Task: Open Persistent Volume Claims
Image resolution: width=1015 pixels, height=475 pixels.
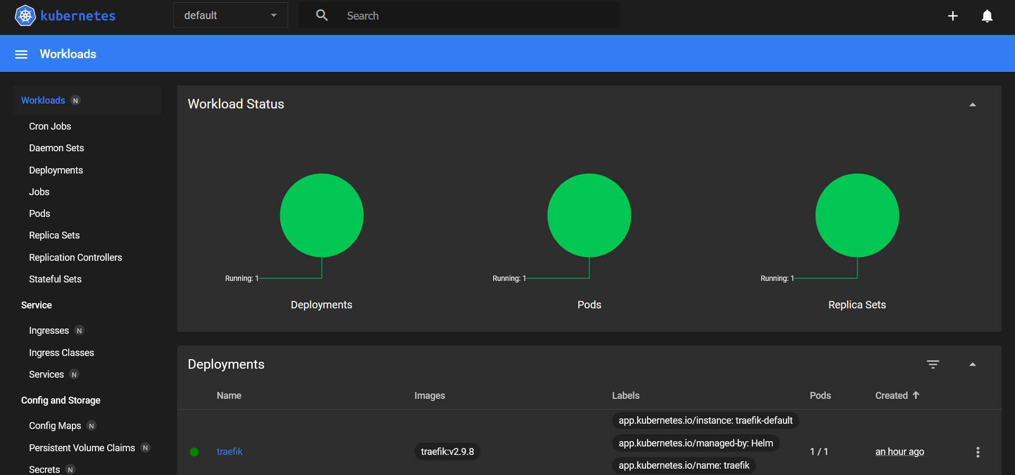Action: (x=82, y=448)
